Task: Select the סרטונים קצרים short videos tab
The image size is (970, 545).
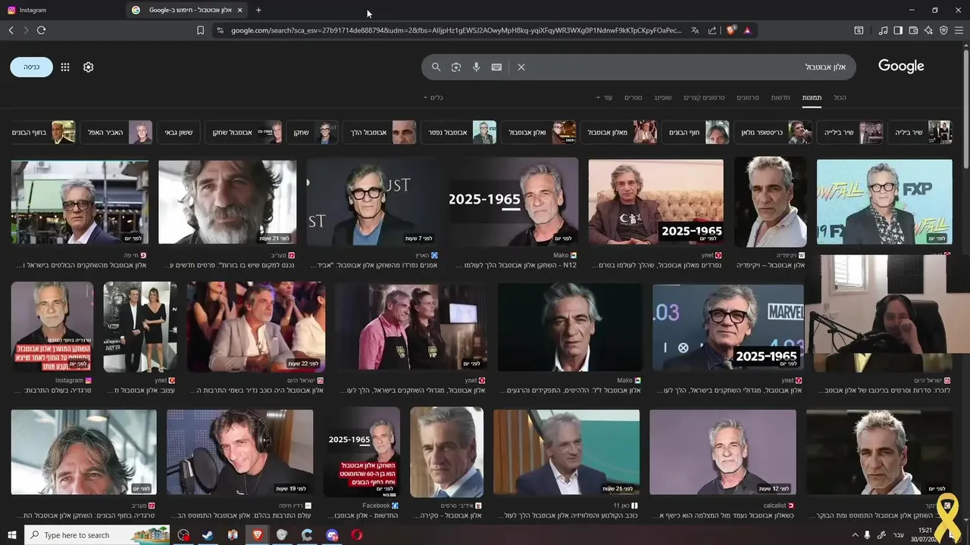Action: pyautogui.click(x=704, y=98)
